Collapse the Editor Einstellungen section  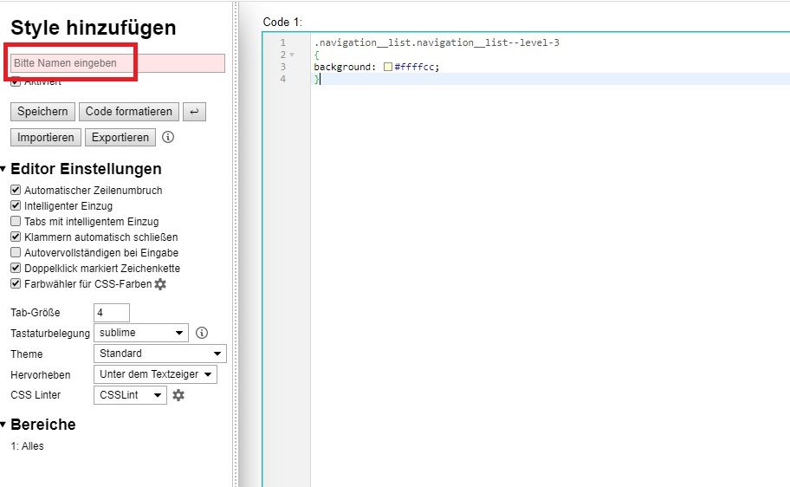click(x=4, y=169)
